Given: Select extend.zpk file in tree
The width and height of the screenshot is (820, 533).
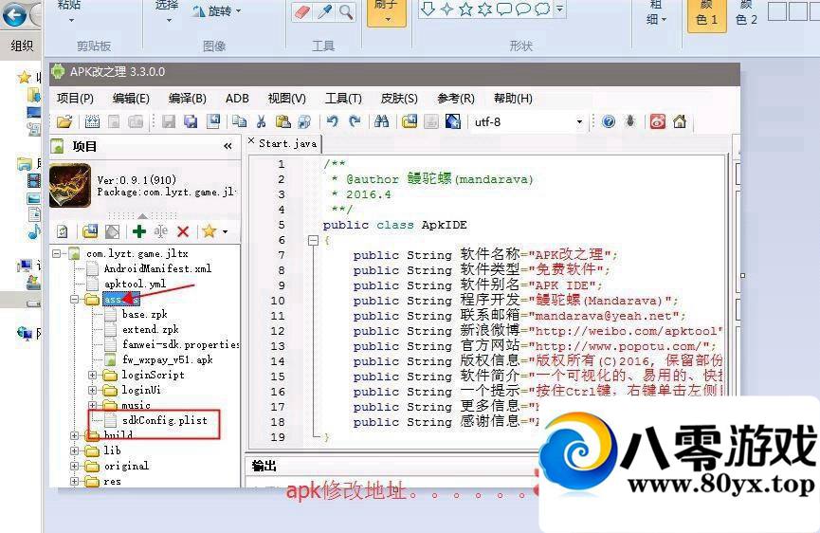Looking at the screenshot, I should click(x=150, y=329).
